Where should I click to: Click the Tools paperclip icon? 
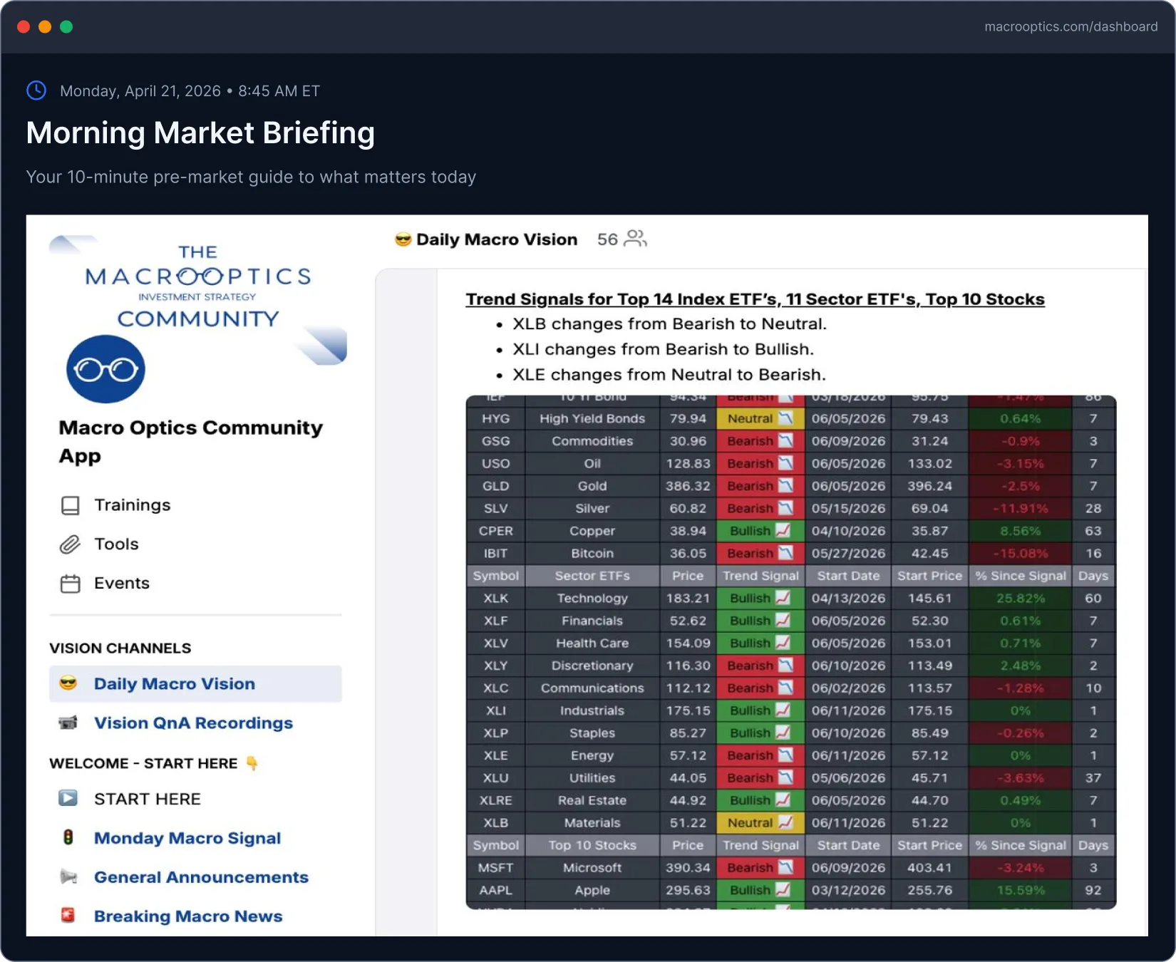70,544
